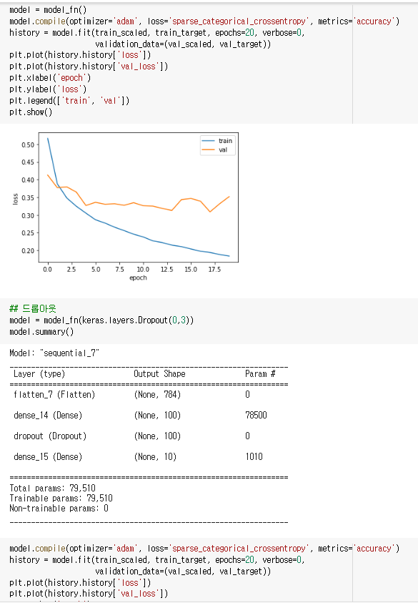The image size is (418, 603).
Task: Click the 'Total params: 79,510' line
Action: (x=52, y=489)
